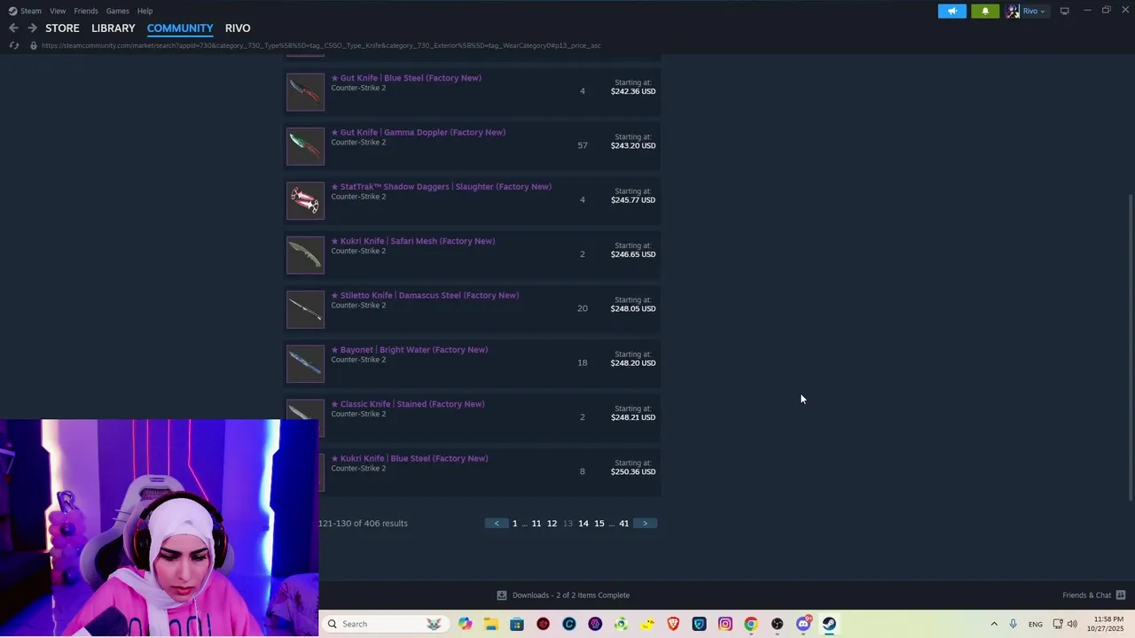
Task: Go forward with the forward arrow
Action: 32,28
